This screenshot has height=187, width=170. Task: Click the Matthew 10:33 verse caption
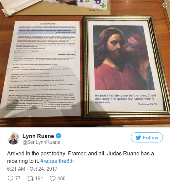pos(126,100)
